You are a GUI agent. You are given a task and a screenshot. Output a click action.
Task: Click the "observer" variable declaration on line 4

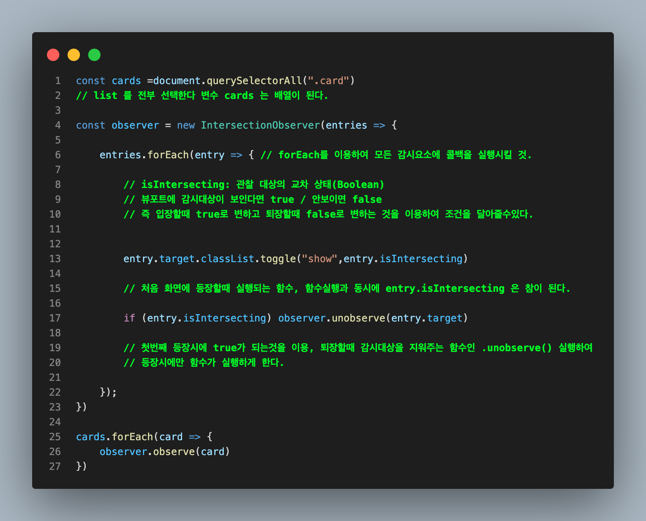[135, 125]
